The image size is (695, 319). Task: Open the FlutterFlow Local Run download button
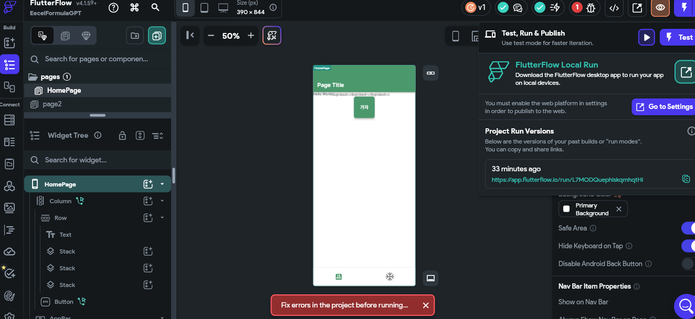686,72
